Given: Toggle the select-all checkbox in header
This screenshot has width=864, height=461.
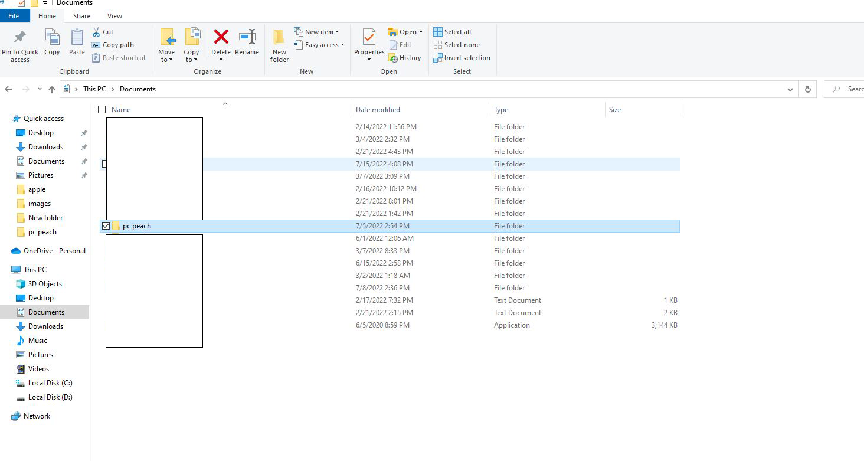Looking at the screenshot, I should tap(102, 109).
